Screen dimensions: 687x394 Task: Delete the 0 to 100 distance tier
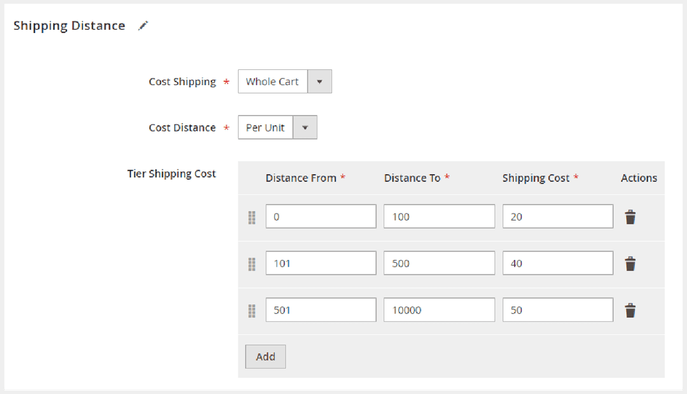pos(630,217)
